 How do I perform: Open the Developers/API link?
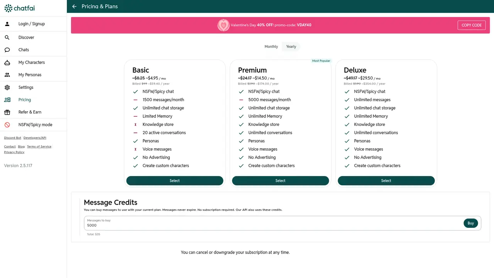point(35,138)
